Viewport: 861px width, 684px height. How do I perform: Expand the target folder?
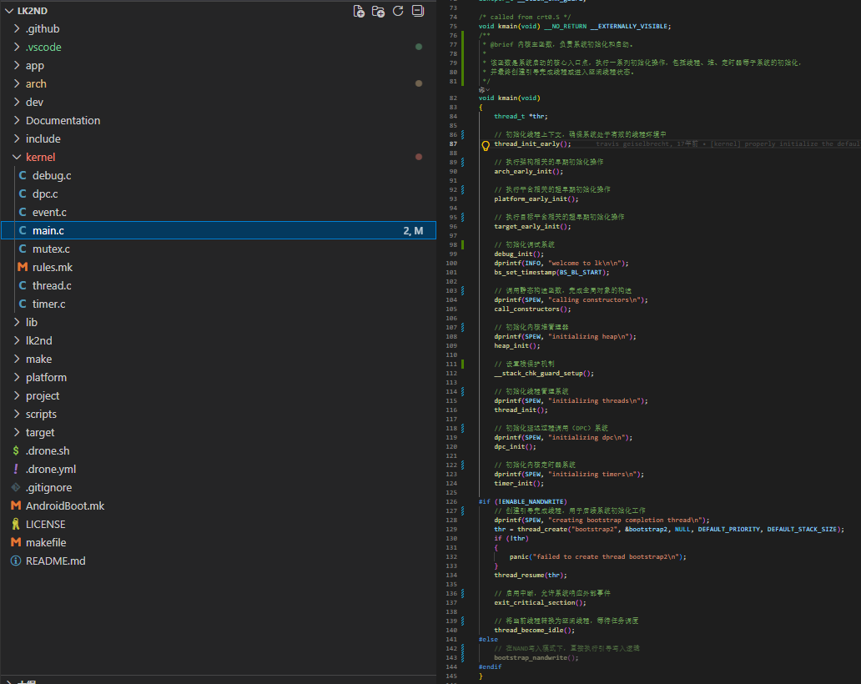17,433
